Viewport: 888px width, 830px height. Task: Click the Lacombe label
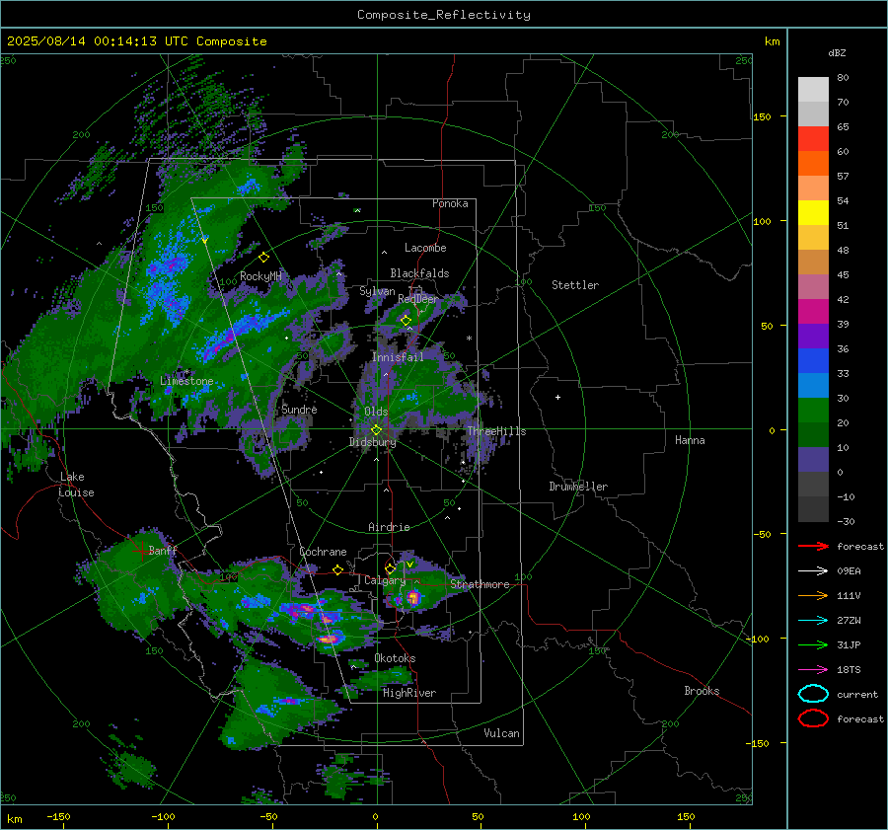click(x=425, y=248)
